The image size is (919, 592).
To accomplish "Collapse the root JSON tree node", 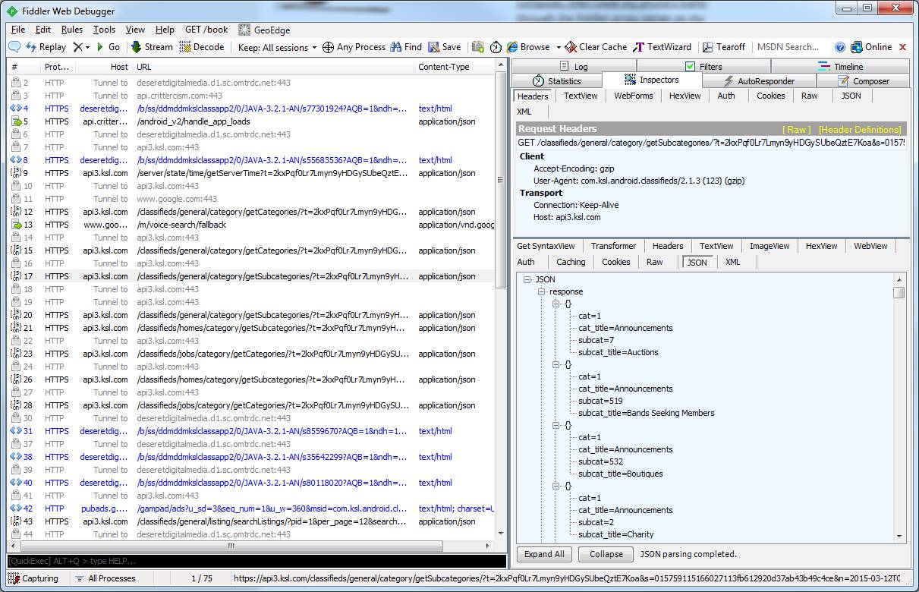I will pyautogui.click(x=527, y=279).
